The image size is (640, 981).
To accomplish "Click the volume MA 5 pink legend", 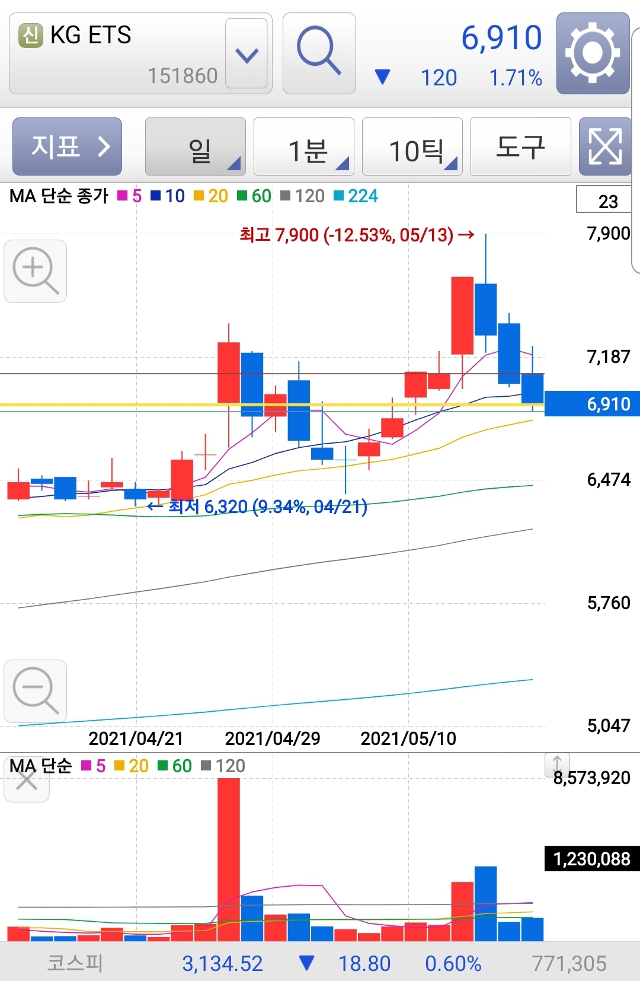I will (94, 766).
